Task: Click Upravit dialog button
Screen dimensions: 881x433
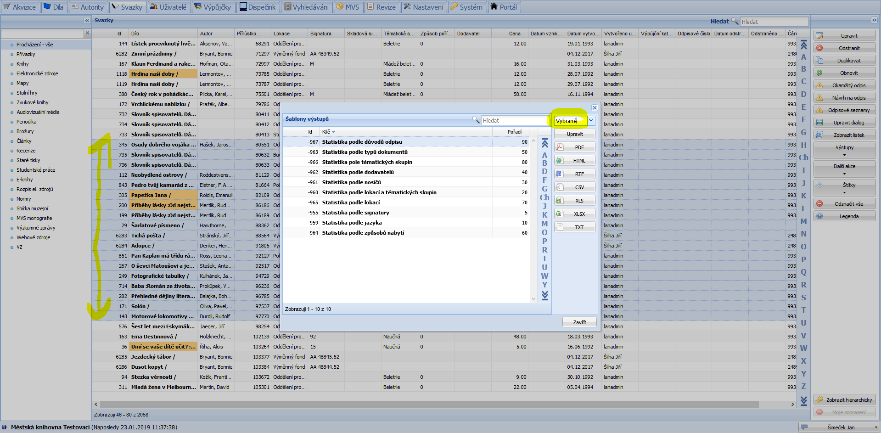Action: [845, 123]
